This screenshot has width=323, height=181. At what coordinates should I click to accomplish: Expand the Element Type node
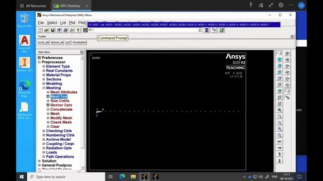44,66
